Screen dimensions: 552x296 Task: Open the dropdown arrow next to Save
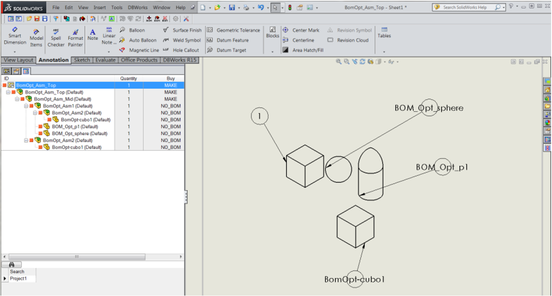[239, 8]
